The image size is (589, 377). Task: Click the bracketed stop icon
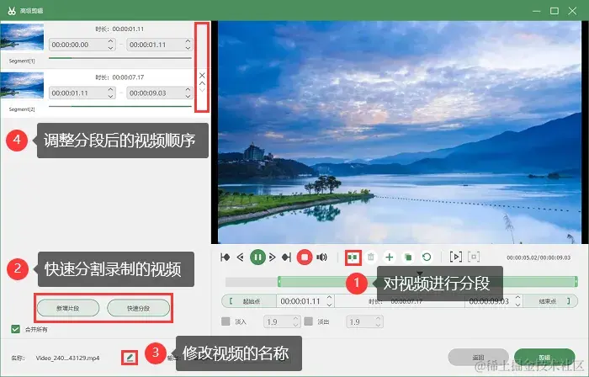pyautogui.click(x=474, y=258)
